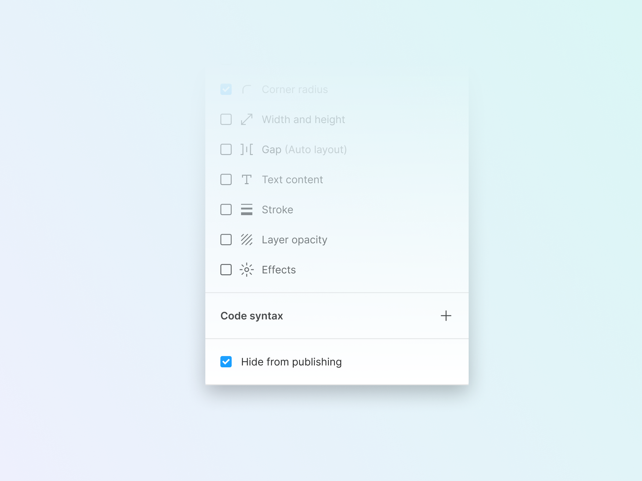Screen dimensions: 642x481
Task: Enable the Width and height checkbox
Action: click(226, 119)
